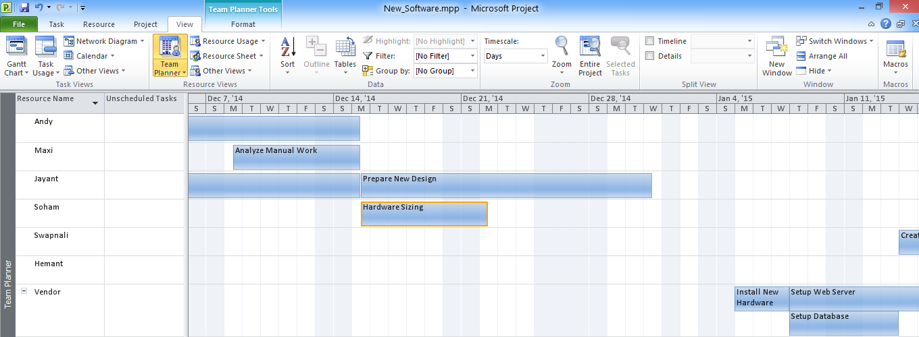Image resolution: width=919 pixels, height=337 pixels.
Task: Select the Setup Web Server task
Action: (x=854, y=299)
